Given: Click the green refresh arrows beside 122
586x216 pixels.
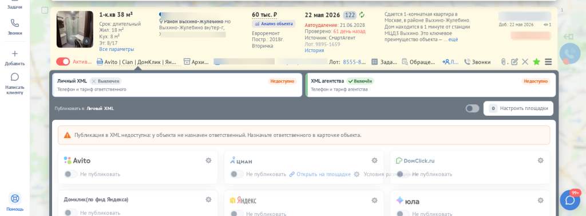Looking at the screenshot, I should click(x=362, y=15).
